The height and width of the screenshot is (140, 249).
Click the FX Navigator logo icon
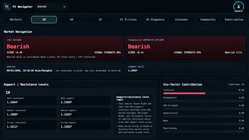click(7, 7)
